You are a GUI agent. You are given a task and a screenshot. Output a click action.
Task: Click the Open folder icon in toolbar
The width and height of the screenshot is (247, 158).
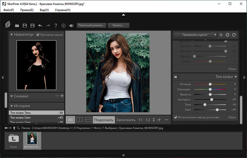click(x=17, y=26)
